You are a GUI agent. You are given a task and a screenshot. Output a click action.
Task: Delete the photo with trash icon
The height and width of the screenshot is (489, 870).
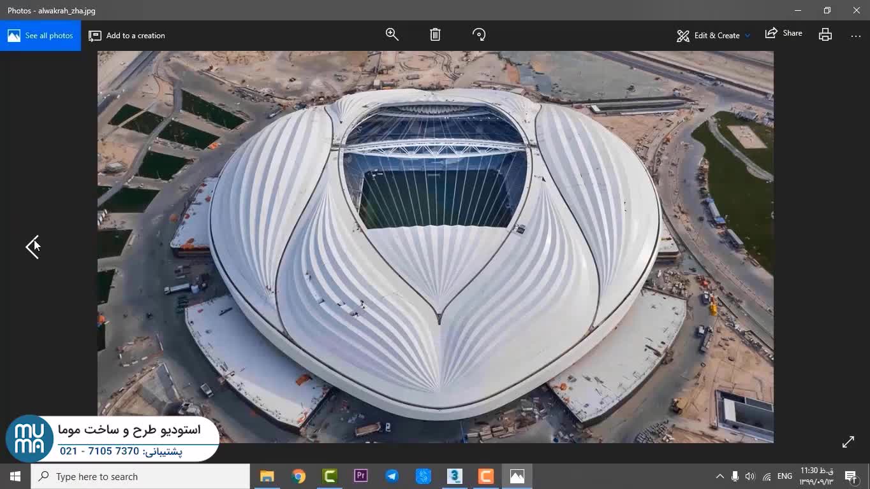[x=435, y=34]
